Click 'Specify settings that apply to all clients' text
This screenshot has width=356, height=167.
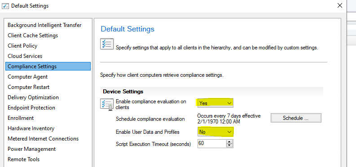[217, 48]
